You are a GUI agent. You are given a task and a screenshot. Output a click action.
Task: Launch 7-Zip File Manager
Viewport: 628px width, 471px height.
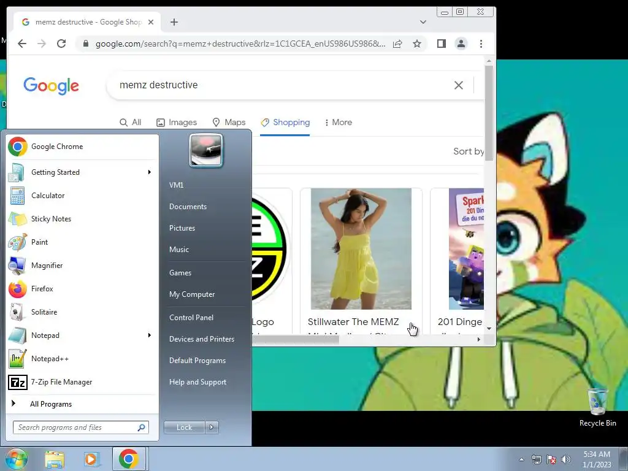pyautogui.click(x=82, y=382)
